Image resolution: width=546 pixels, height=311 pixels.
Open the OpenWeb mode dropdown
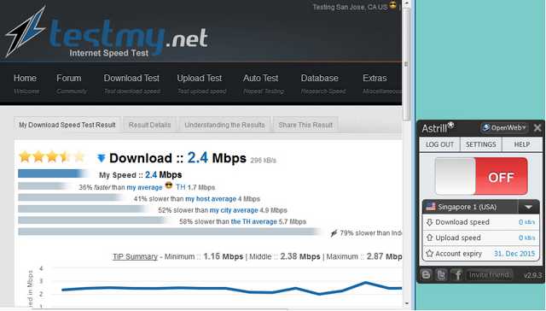[504, 128]
